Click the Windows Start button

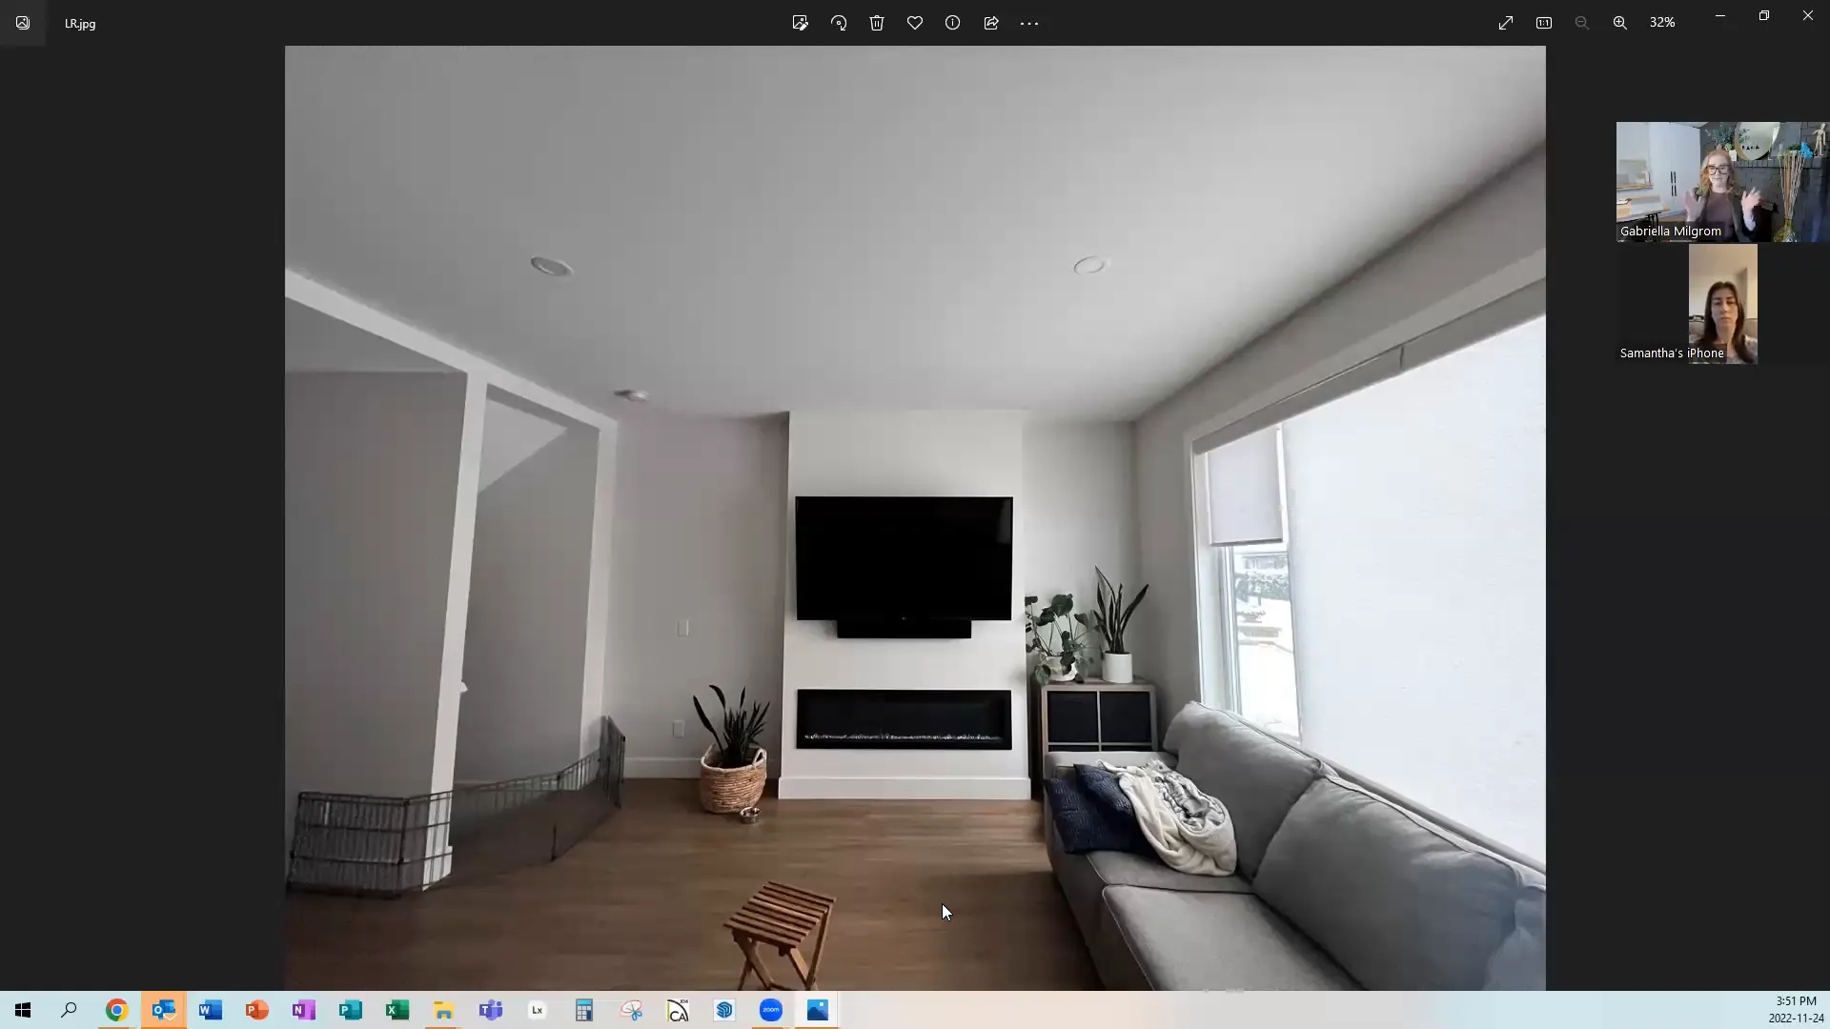tap(23, 1010)
